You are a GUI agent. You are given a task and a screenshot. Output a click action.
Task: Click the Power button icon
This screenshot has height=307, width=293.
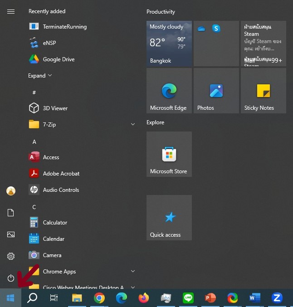pos(11,278)
